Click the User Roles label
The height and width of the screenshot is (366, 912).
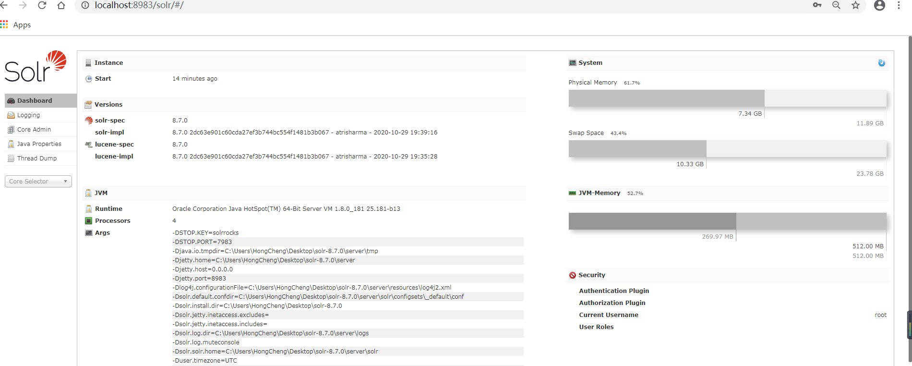(x=596, y=327)
